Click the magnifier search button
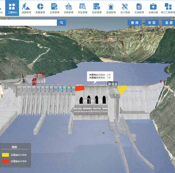The height and width of the screenshot is (173, 175). tap(61, 23)
